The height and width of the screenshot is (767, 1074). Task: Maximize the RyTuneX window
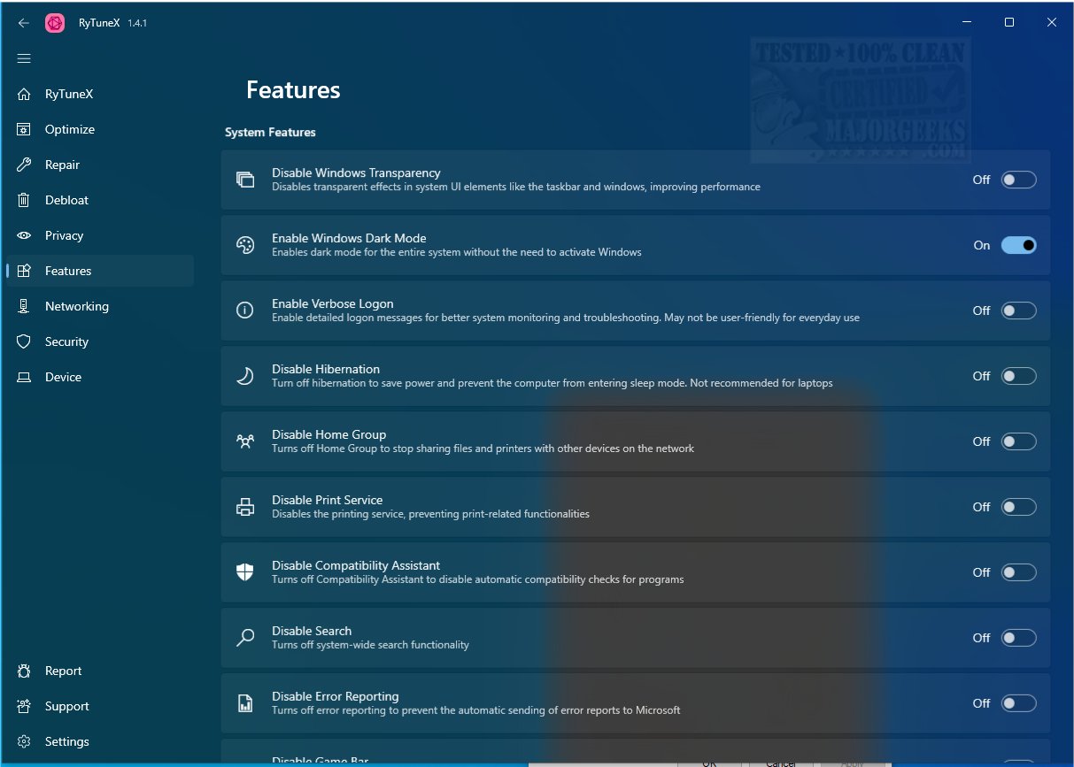point(1009,22)
